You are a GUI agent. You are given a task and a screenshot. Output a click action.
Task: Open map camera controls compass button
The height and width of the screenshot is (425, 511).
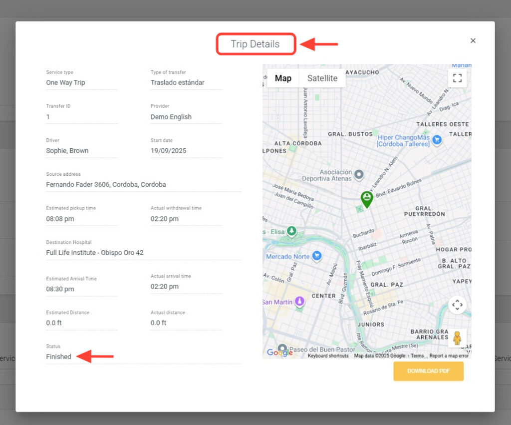coord(457,305)
